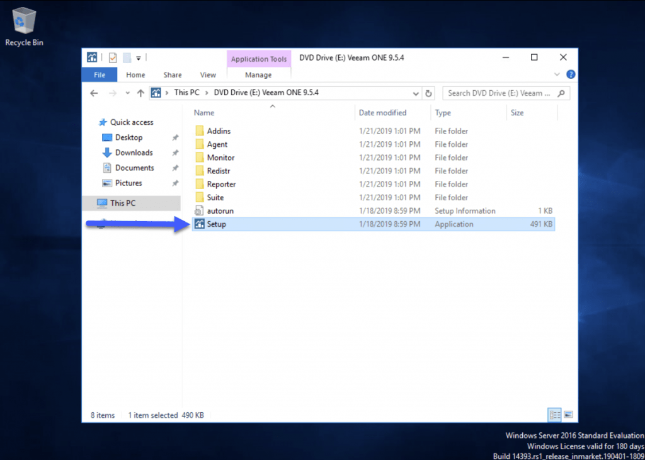Open the Recent locations dropdown arrow
The height and width of the screenshot is (460, 645).
pyautogui.click(x=127, y=93)
